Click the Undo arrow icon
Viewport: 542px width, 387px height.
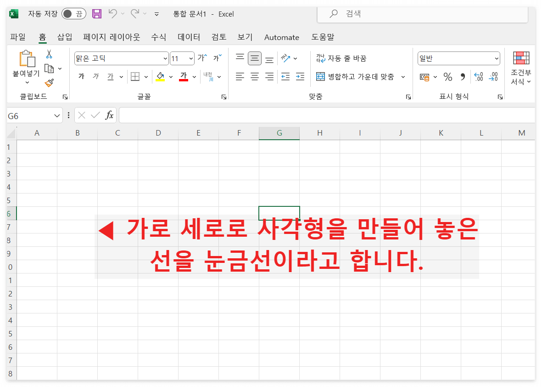(113, 13)
